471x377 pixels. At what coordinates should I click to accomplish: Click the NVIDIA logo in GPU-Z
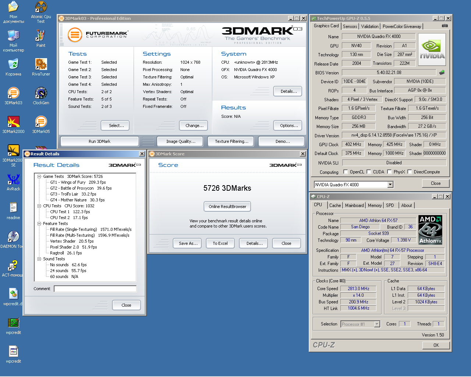point(432,50)
